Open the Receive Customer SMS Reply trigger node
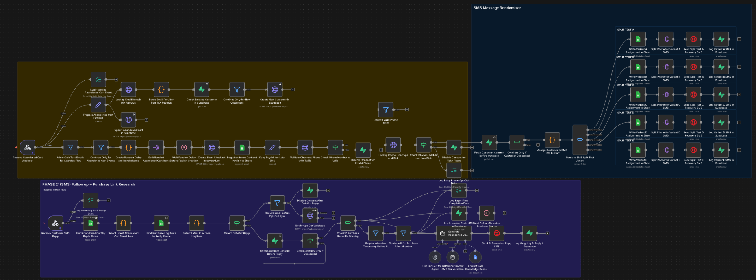Image resolution: width=756 pixels, height=280 pixels. tap(56, 223)
